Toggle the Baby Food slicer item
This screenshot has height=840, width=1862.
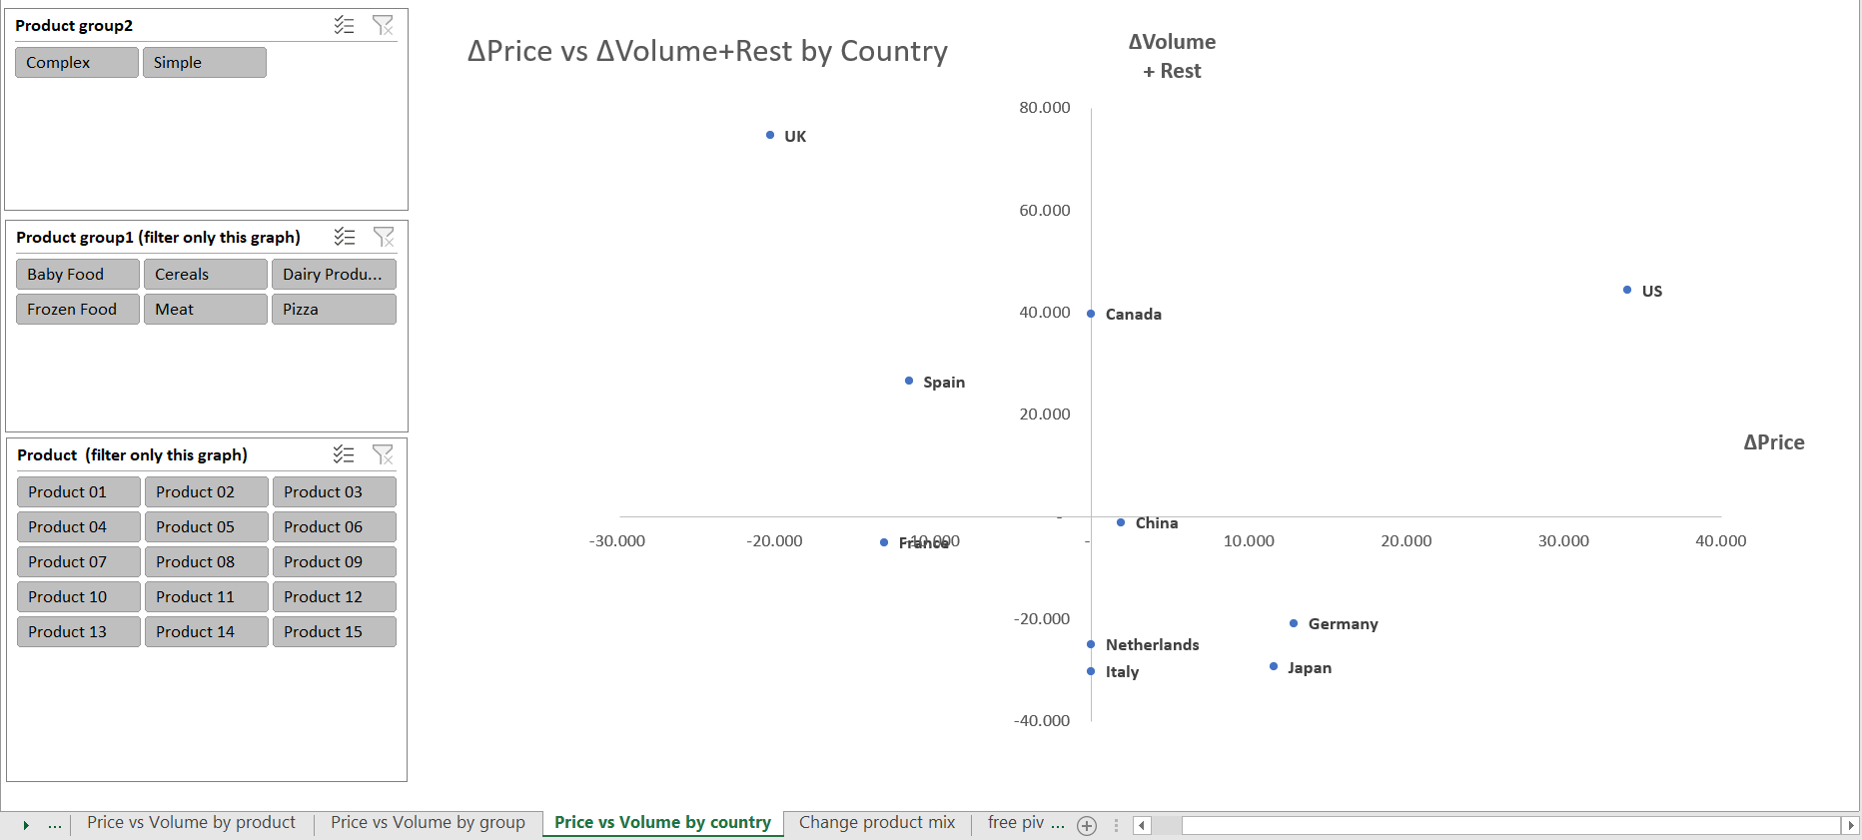[78, 274]
